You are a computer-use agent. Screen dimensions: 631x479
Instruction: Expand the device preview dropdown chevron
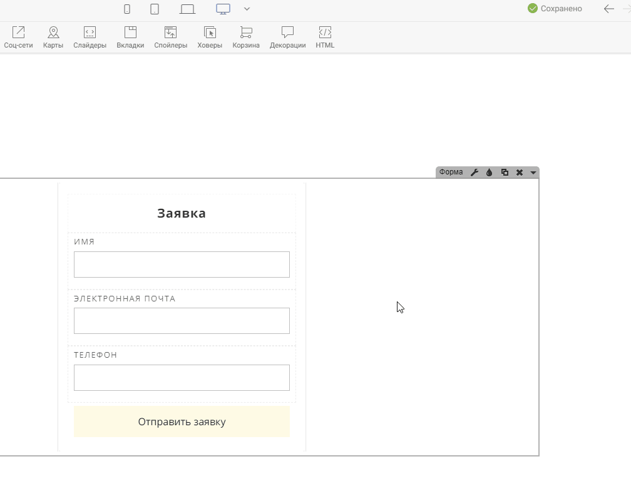(247, 9)
